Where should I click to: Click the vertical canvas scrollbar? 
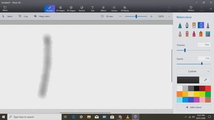[172, 66]
